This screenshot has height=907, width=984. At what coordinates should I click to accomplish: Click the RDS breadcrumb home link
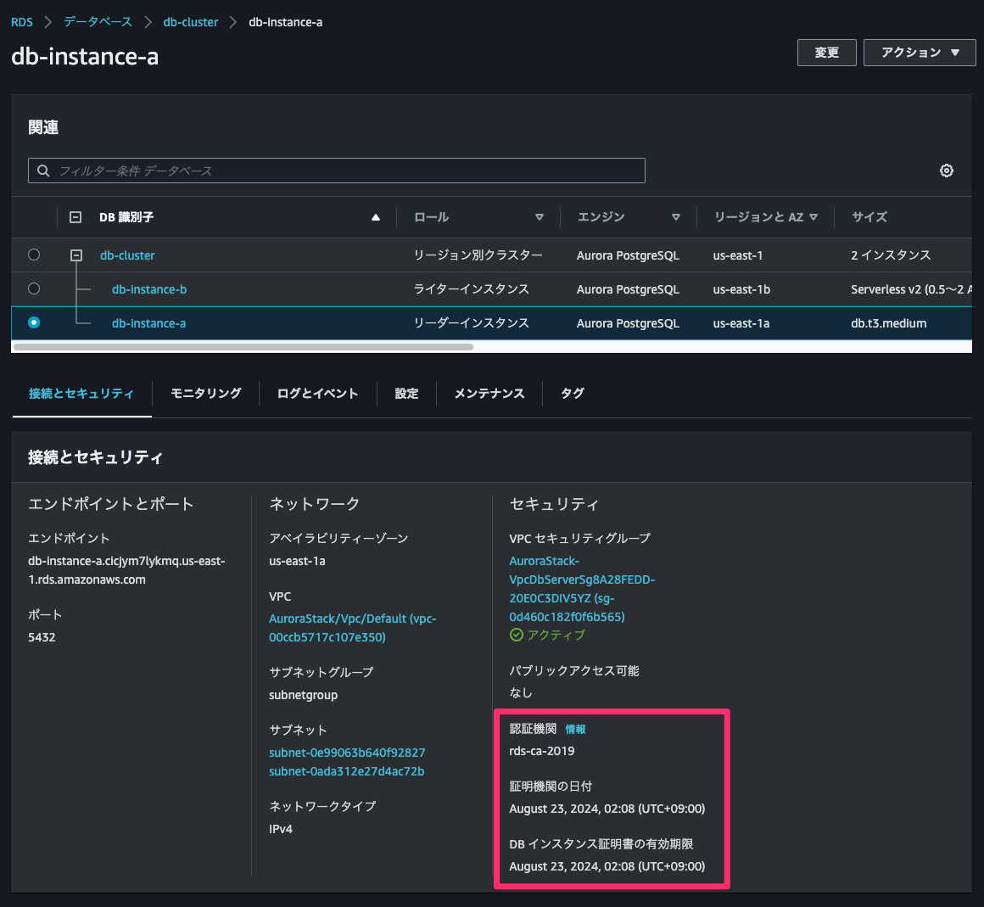21,21
